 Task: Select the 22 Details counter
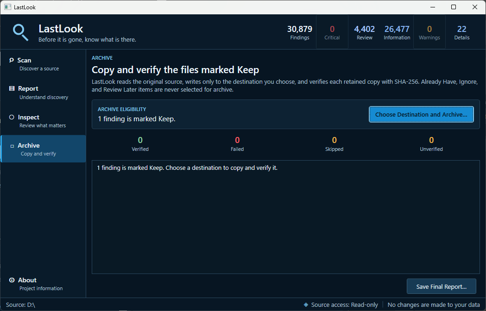click(x=462, y=32)
